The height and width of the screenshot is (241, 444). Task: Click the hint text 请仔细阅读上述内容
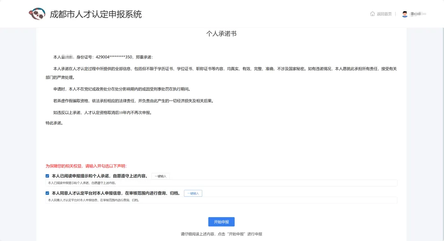tap(222, 234)
